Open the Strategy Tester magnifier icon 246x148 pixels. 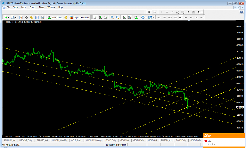(x=43, y=17)
